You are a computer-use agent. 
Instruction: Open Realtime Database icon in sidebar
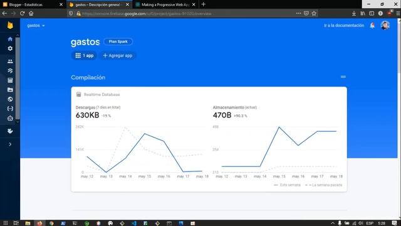(10, 80)
